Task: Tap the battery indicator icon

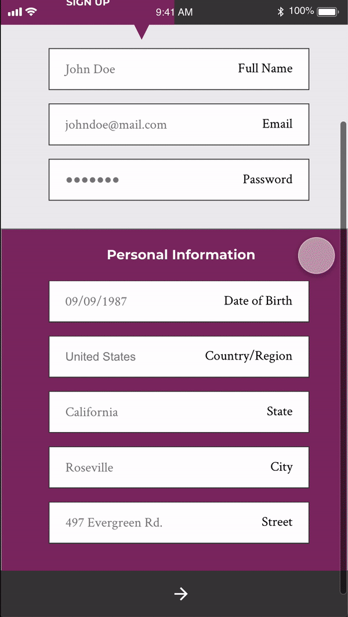Action: coord(328,12)
